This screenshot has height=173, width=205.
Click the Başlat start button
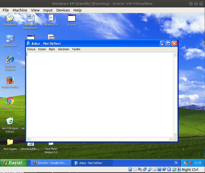click(14, 163)
